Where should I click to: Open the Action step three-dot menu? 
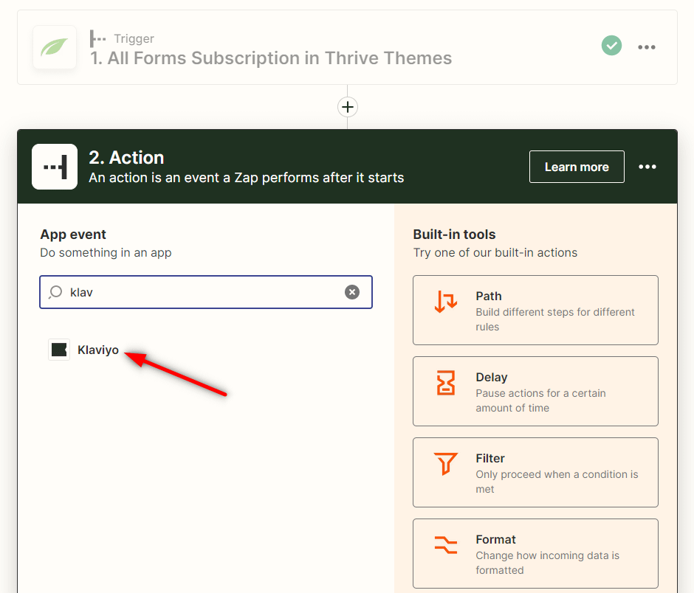[647, 167]
